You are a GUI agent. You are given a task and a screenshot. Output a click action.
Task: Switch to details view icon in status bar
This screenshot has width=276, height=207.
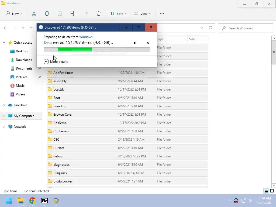pos(266,191)
